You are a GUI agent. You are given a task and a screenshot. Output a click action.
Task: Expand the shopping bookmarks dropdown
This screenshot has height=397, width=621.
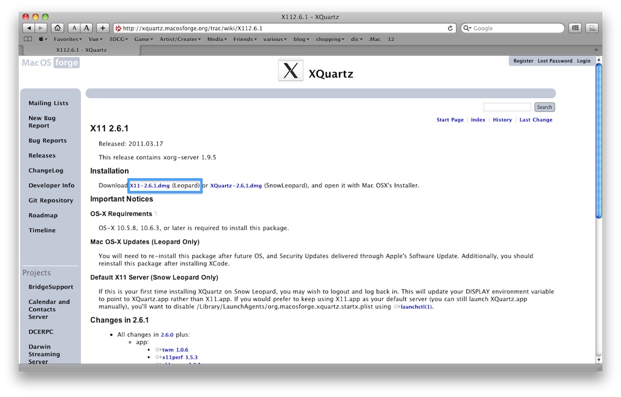pos(329,39)
